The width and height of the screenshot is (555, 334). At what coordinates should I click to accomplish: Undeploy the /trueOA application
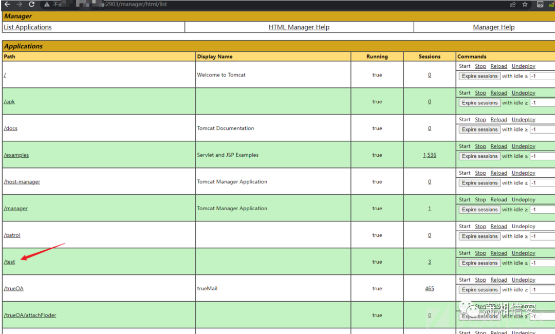point(524,280)
